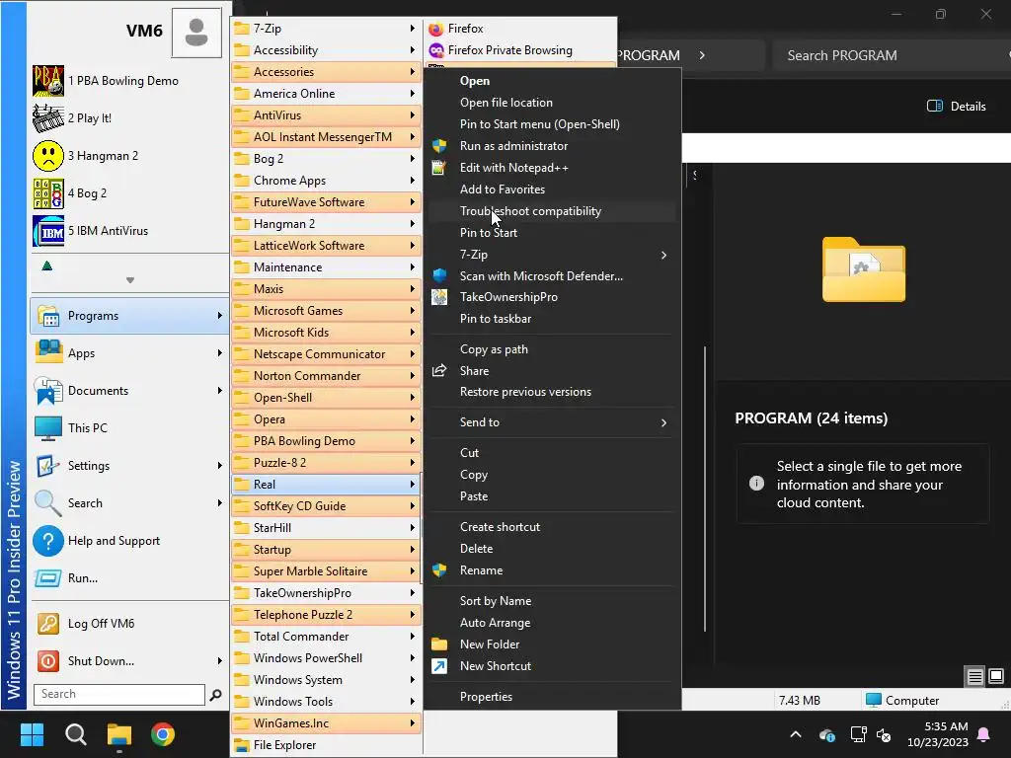Open Settings in the Start menu

pos(129,466)
